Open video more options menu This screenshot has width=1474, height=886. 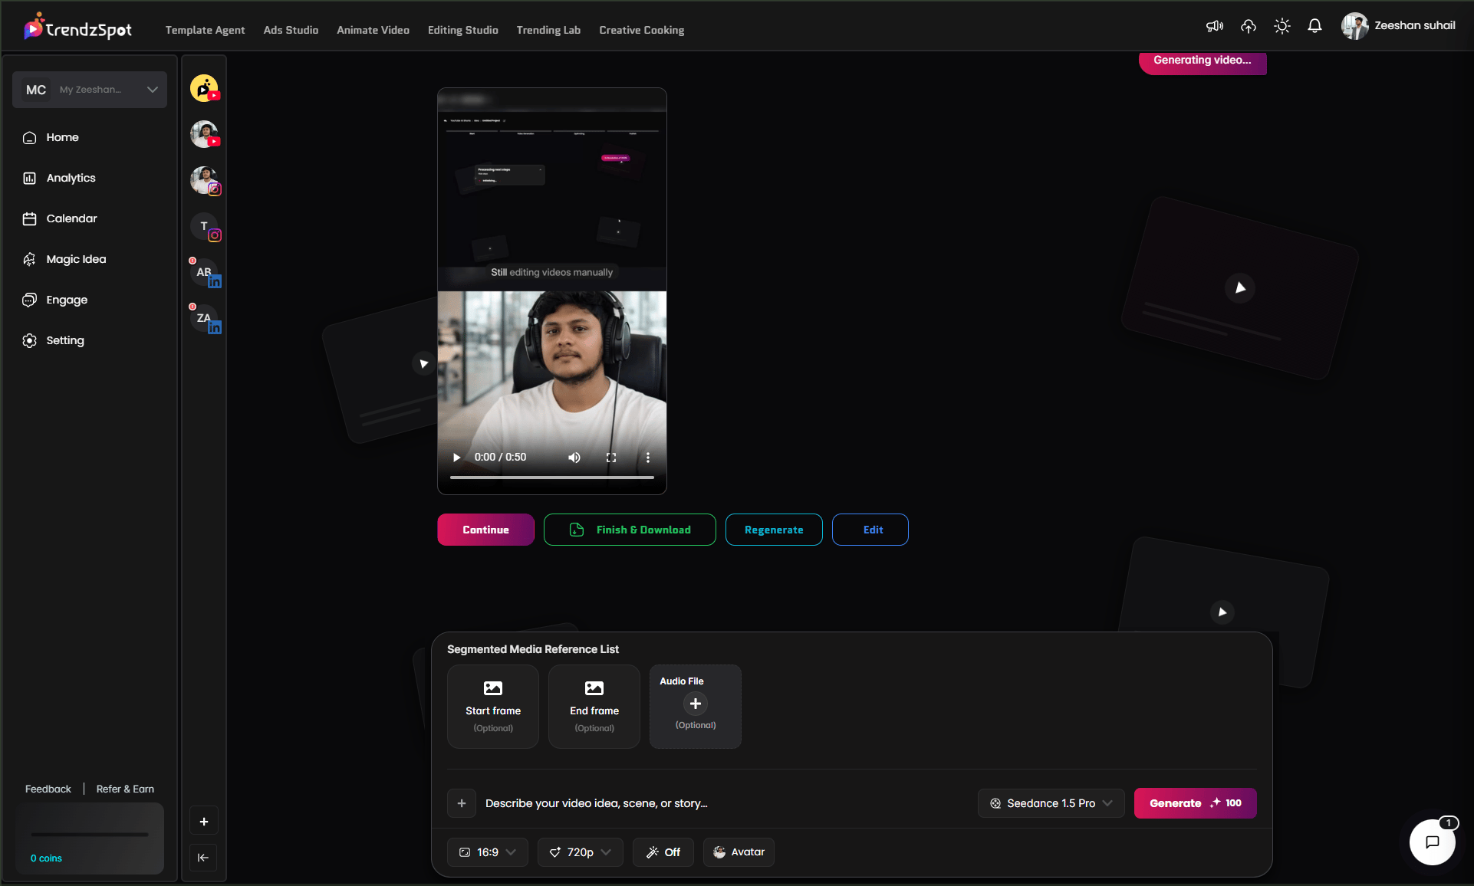[x=648, y=458]
